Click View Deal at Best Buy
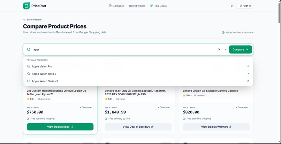Image resolution: width=281 pixels, height=144 pixels. 138,127
